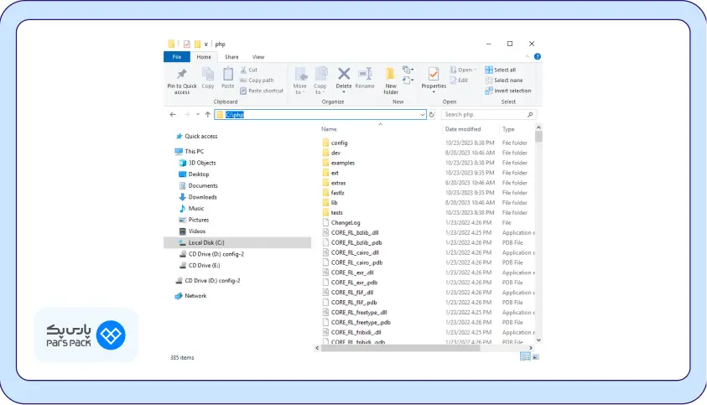Create a New folder from ribbon

coord(391,80)
